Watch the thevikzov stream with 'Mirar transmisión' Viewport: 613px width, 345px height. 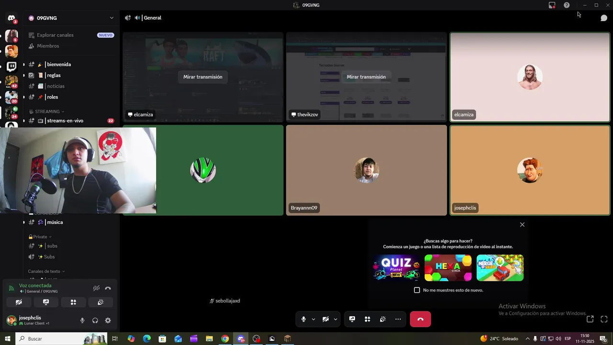click(x=366, y=77)
